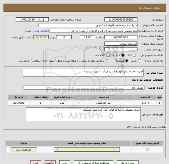
Task: Click the unit cell مورد
Action: (x=62, y=103)
